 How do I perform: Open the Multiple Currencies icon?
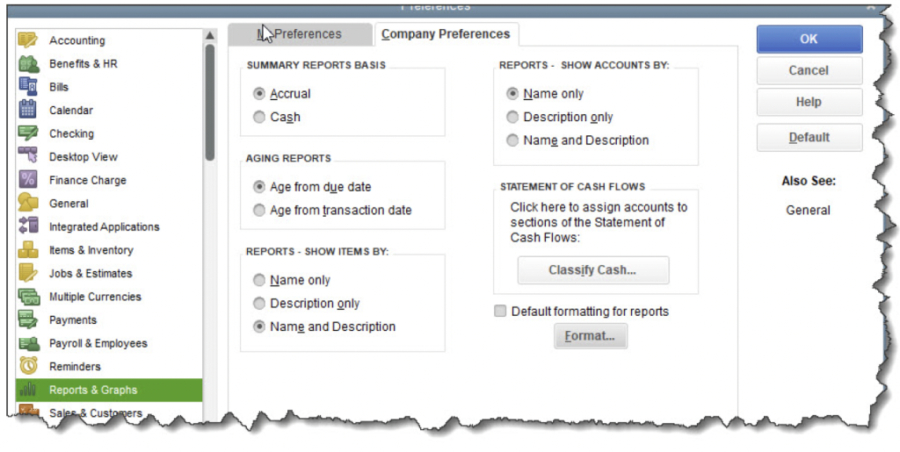[28, 297]
